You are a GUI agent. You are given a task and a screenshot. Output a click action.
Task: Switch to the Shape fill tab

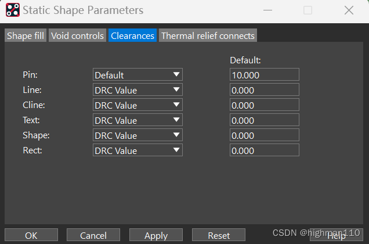point(26,36)
